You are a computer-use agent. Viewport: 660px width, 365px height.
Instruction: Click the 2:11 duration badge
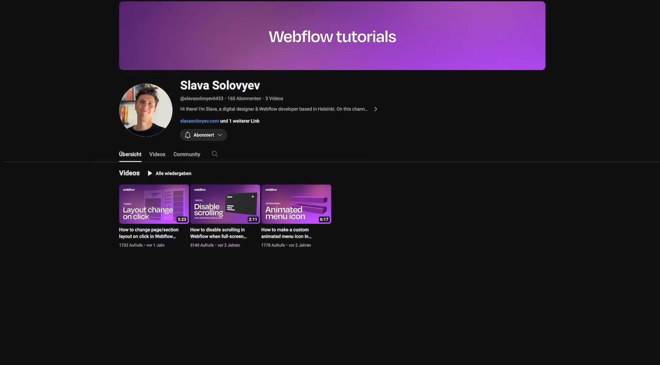tap(253, 219)
